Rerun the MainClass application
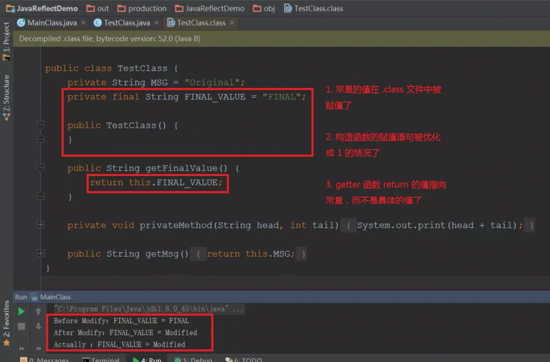Image resolution: width=550 pixels, height=362 pixels. tap(21, 311)
